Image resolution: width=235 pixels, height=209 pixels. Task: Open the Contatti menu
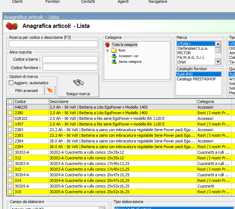[x=88, y=1]
